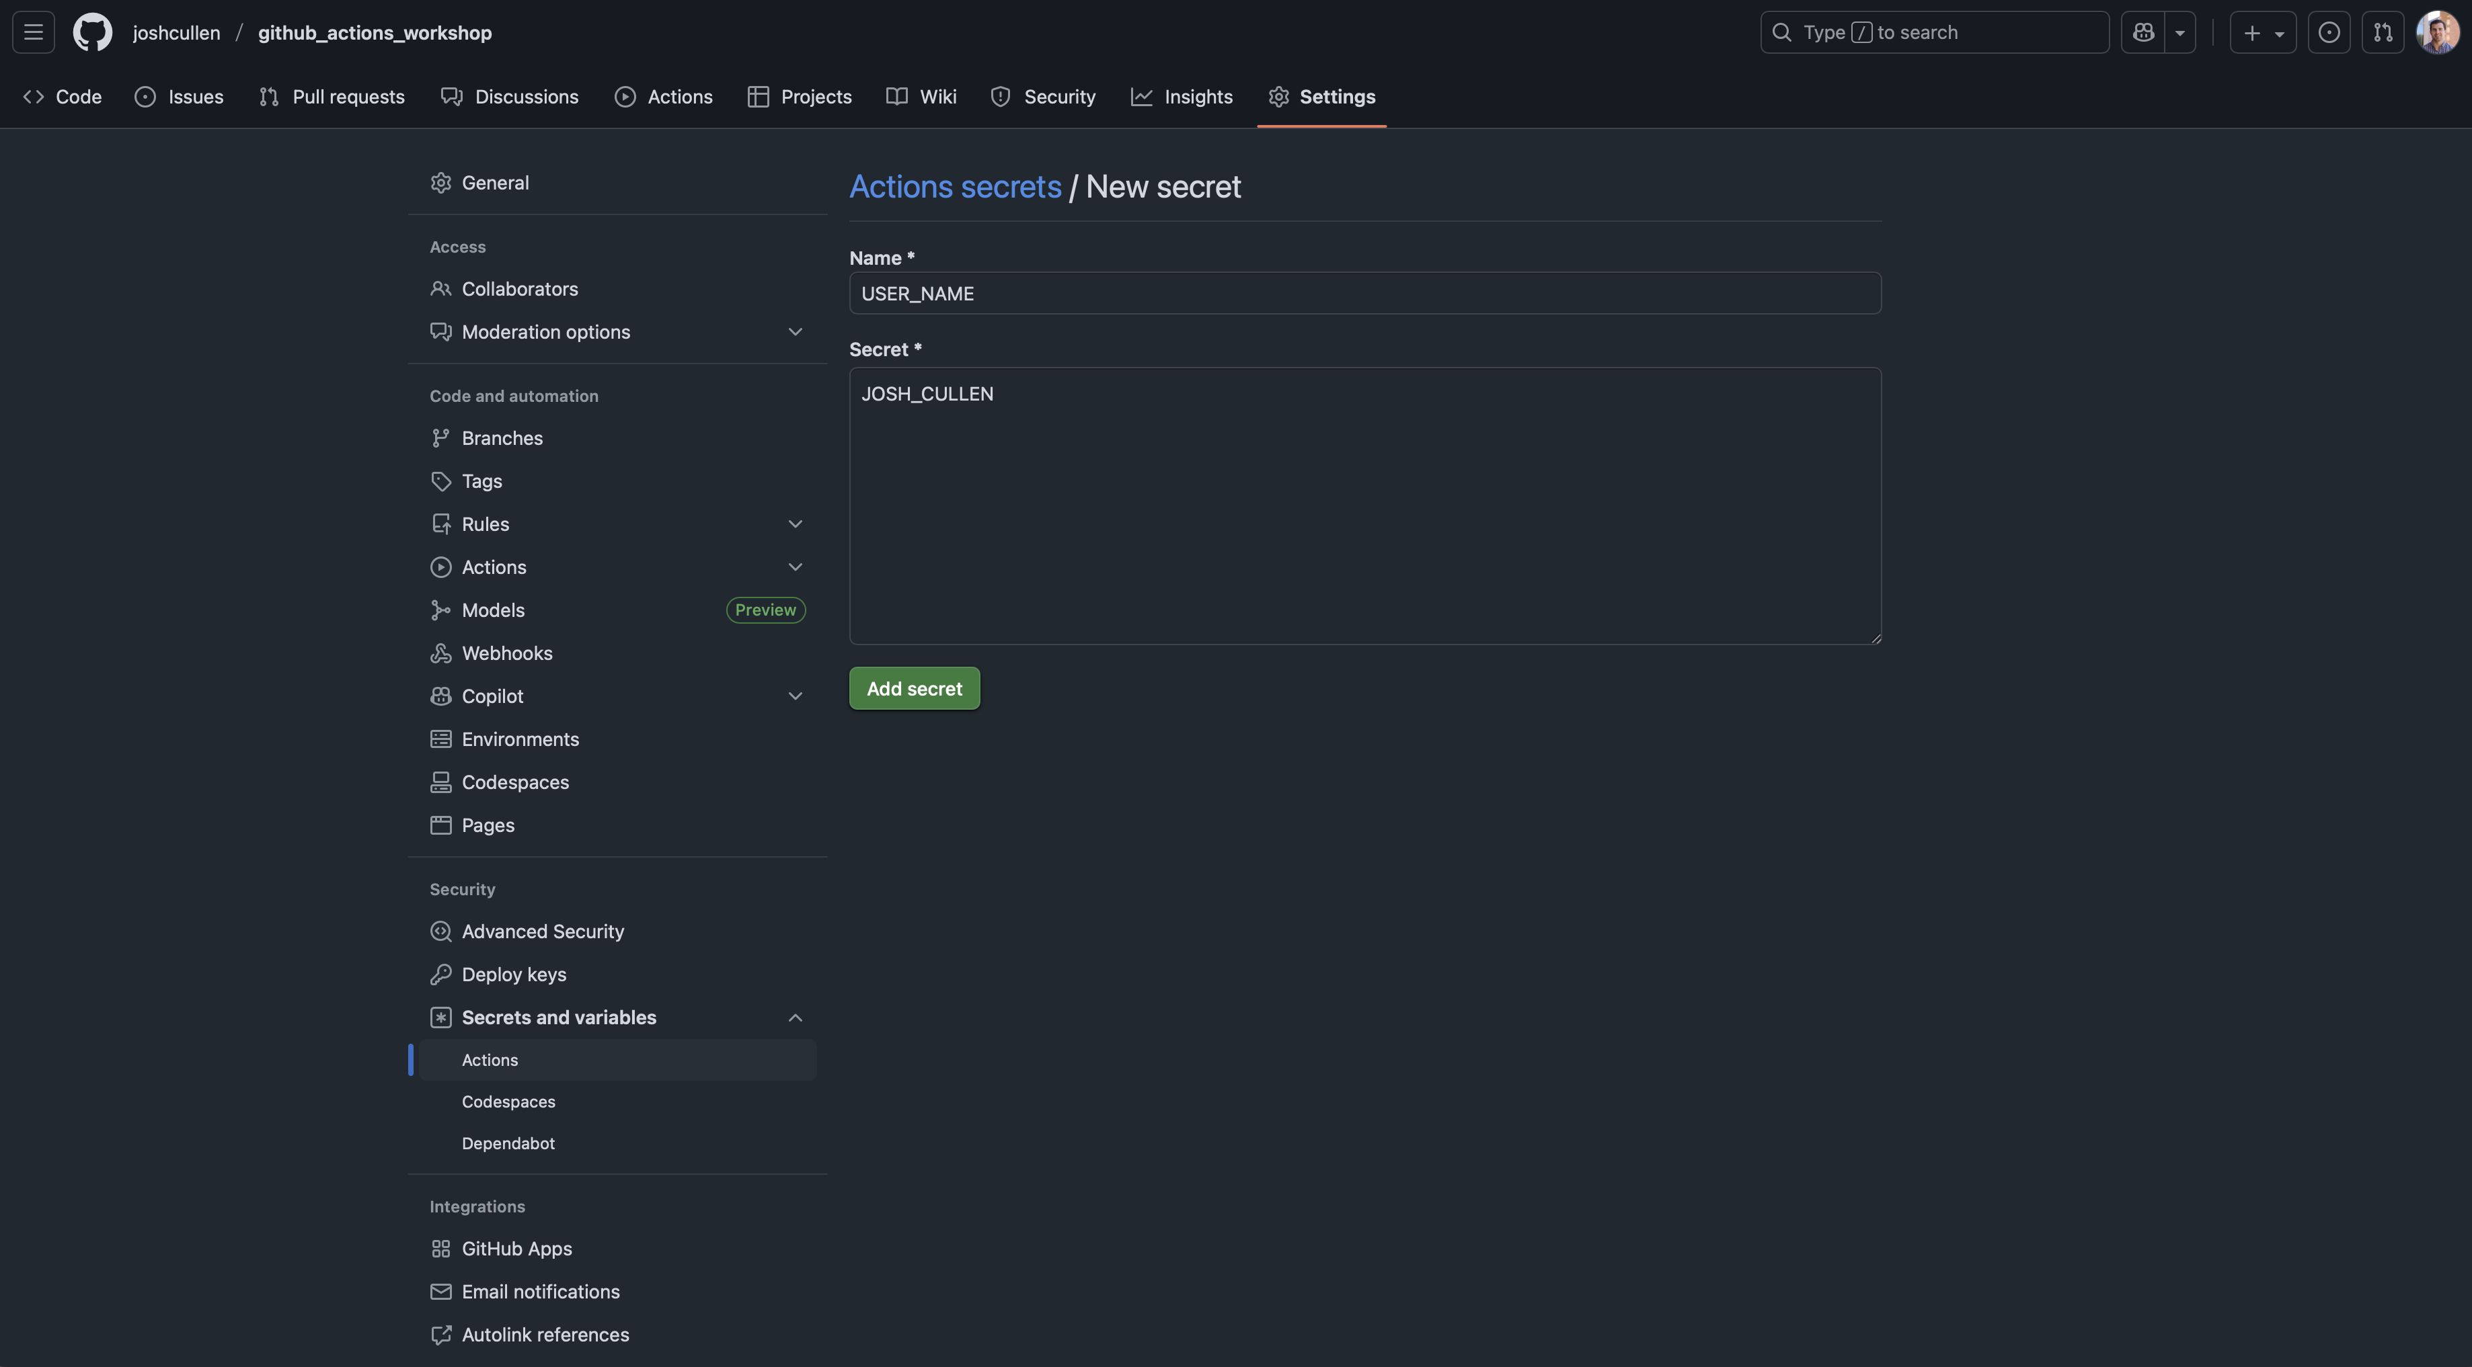This screenshot has height=1367, width=2472.
Task: Go to Environments settings
Action: pos(520,740)
